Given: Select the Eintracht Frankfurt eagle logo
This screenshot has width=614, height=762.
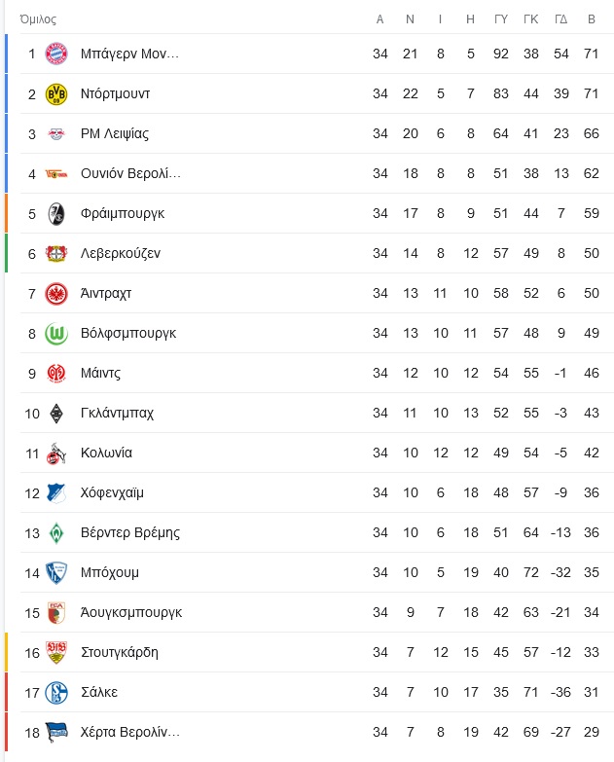Looking at the screenshot, I should click(56, 294).
